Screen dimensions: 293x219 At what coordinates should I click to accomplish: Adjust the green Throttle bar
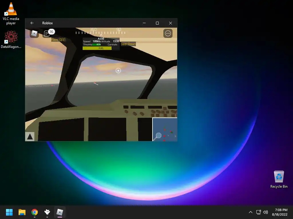pyautogui.click(x=97, y=44)
